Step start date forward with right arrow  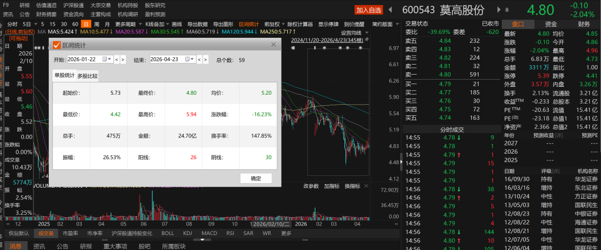pyautogui.click(x=123, y=60)
